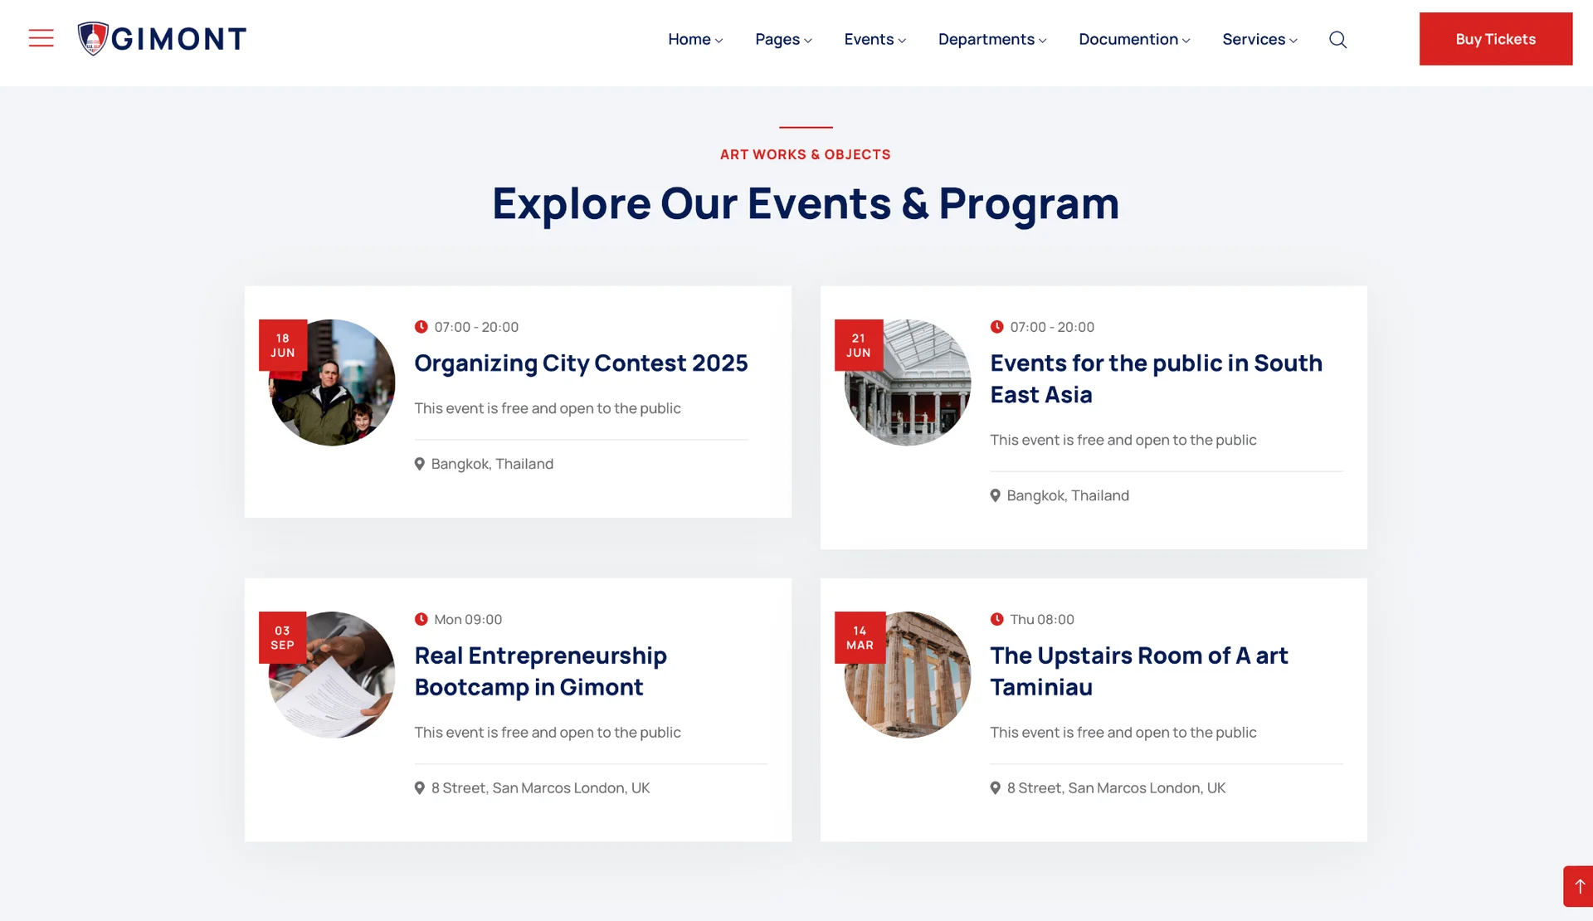Viewport: 1593px width, 921px height.
Task: Click the clock icon next to Thu 08:00
Action: pyautogui.click(x=996, y=619)
